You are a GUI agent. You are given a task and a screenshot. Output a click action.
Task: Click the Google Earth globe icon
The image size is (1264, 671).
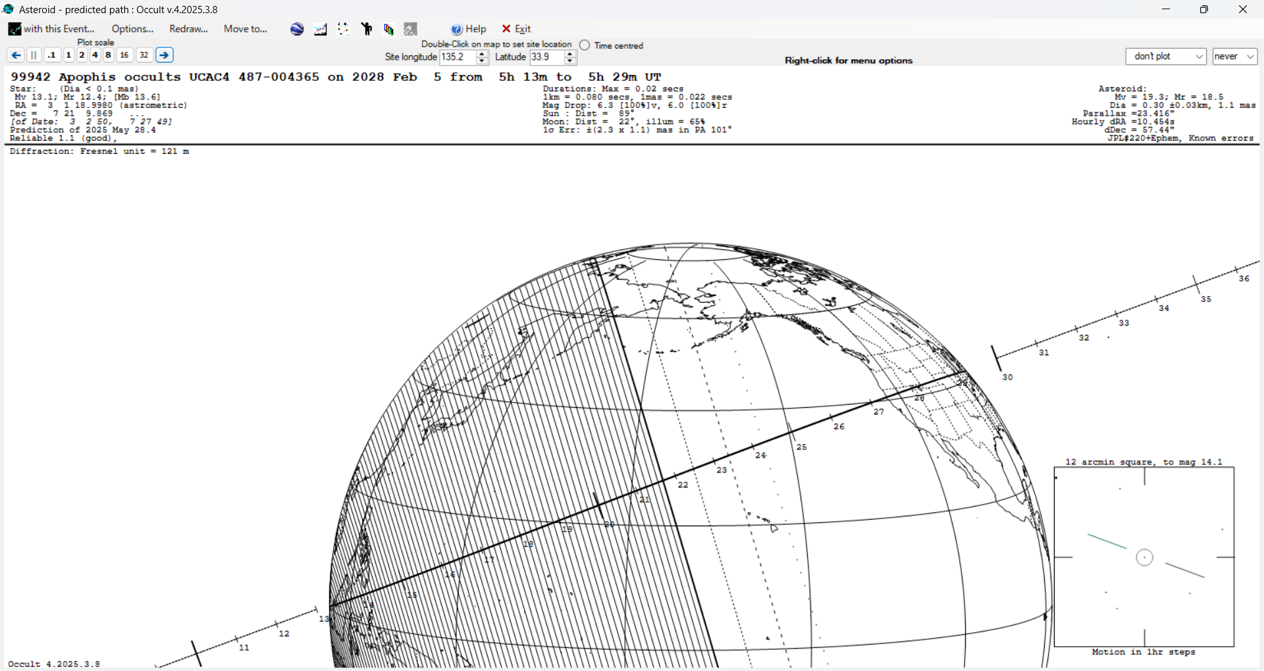[297, 29]
